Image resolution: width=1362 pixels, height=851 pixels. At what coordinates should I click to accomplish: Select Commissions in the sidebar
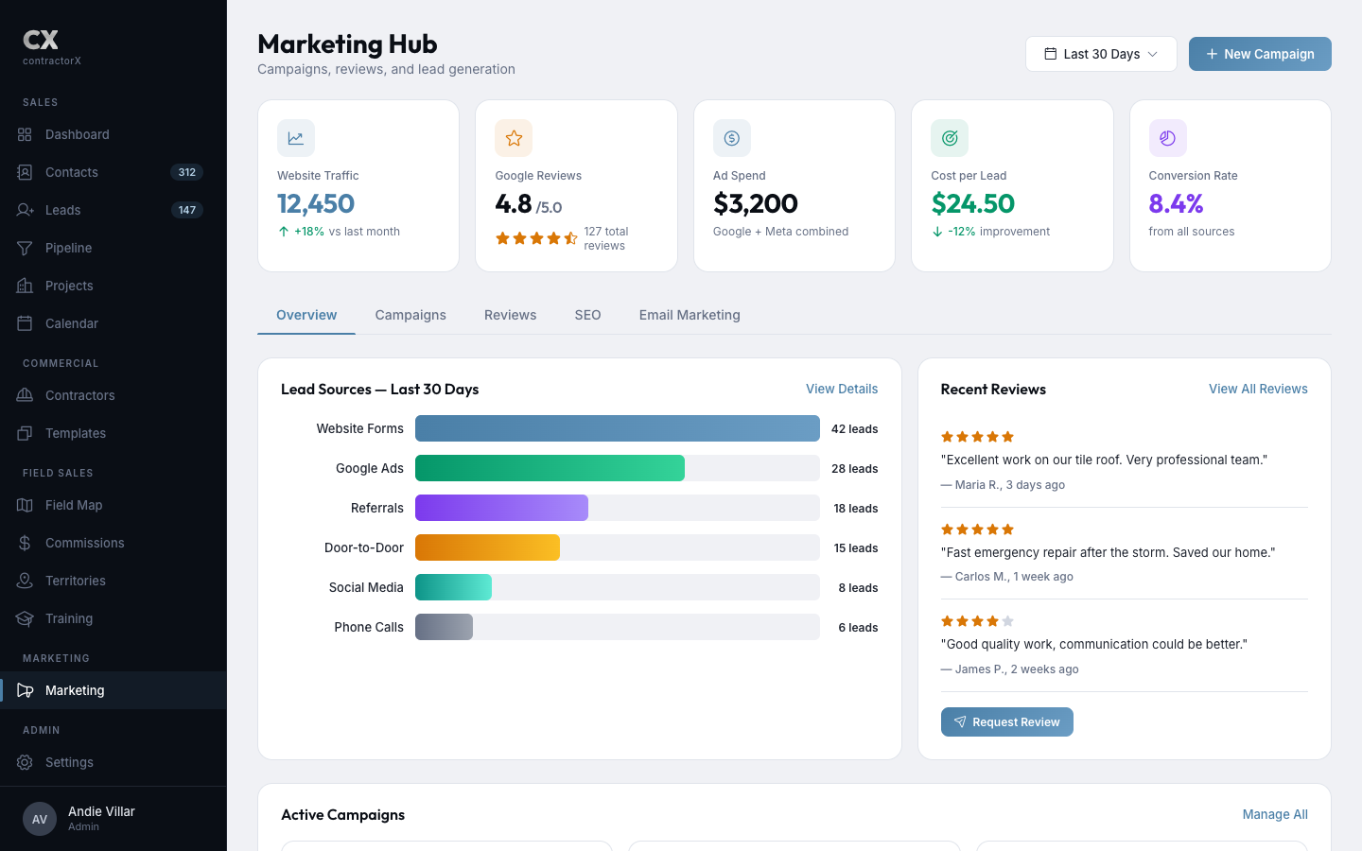tap(85, 543)
